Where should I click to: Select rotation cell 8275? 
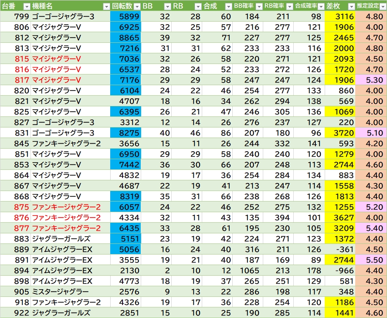coord(125,133)
